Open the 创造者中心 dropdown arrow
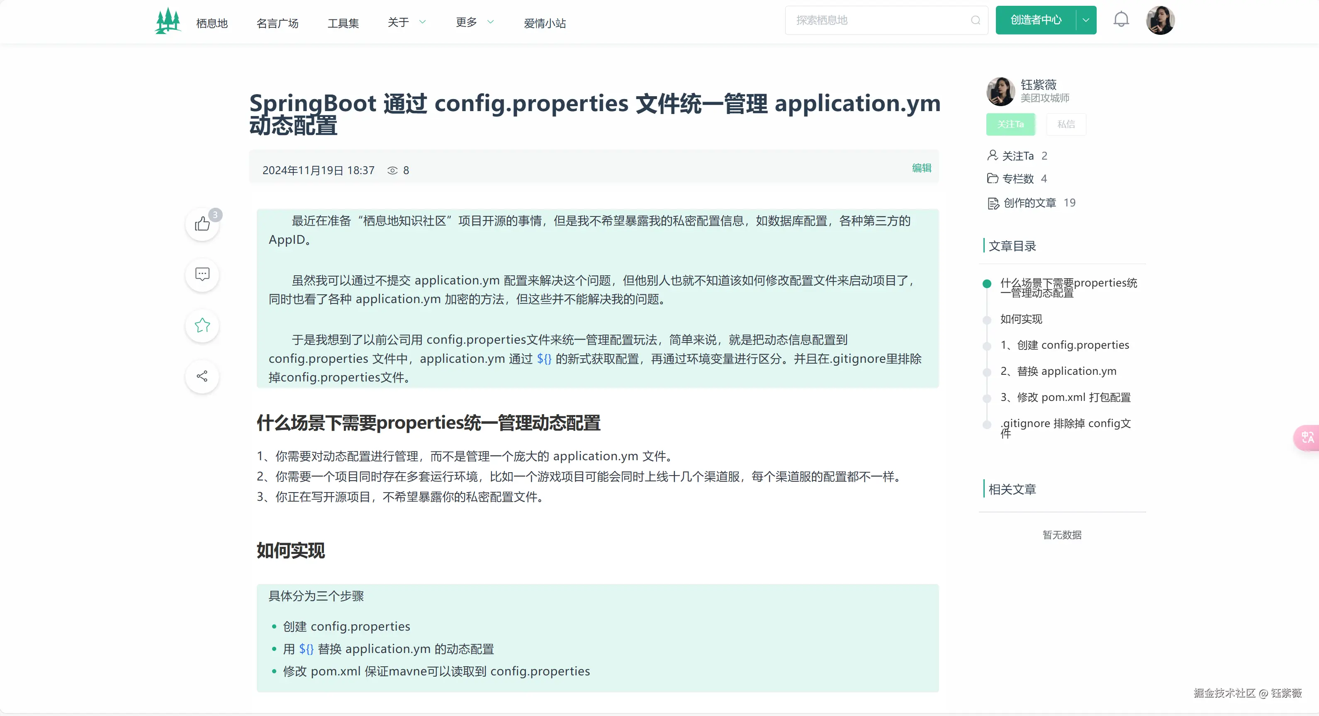The width and height of the screenshot is (1319, 716). click(1085, 20)
